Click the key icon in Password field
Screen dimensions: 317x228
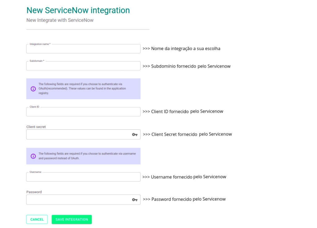pos(135,200)
